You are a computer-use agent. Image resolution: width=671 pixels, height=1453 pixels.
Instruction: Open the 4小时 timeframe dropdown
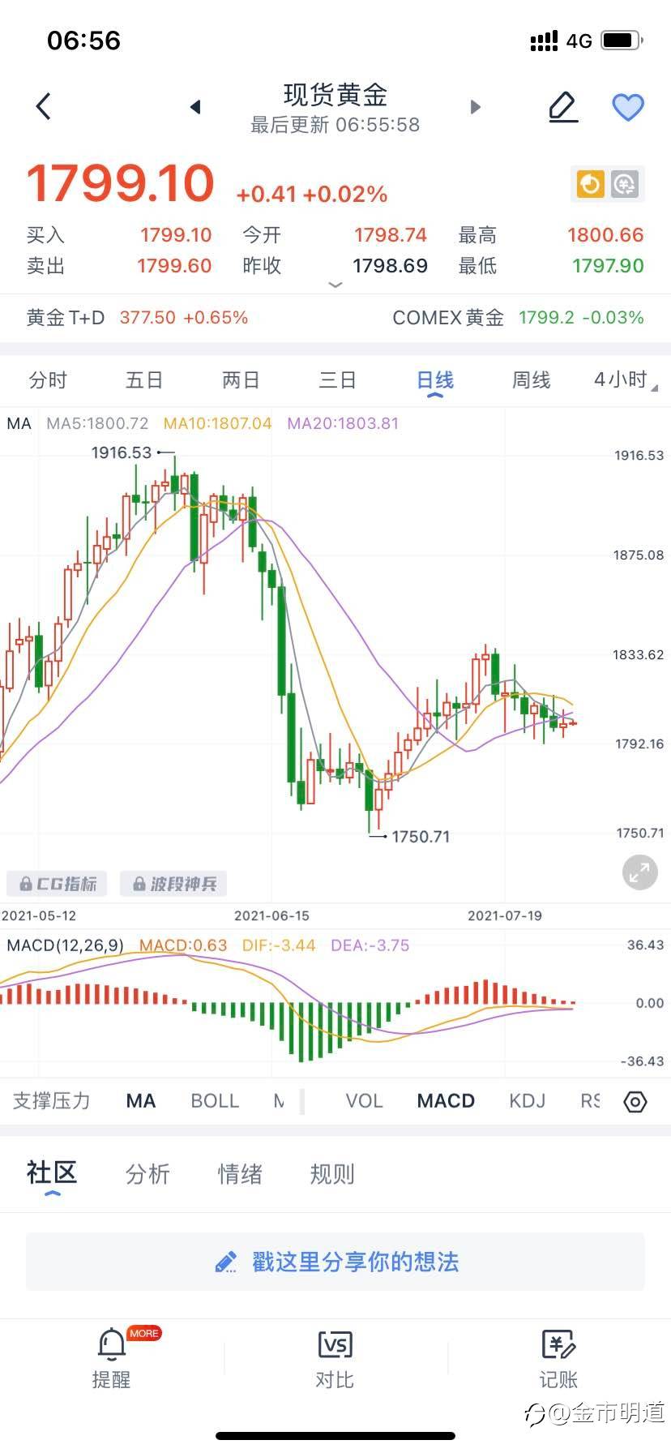(624, 380)
